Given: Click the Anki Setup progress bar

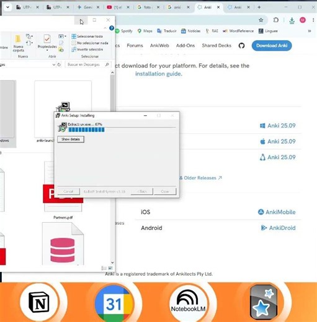Looking at the screenshot, I should (x=122, y=129).
